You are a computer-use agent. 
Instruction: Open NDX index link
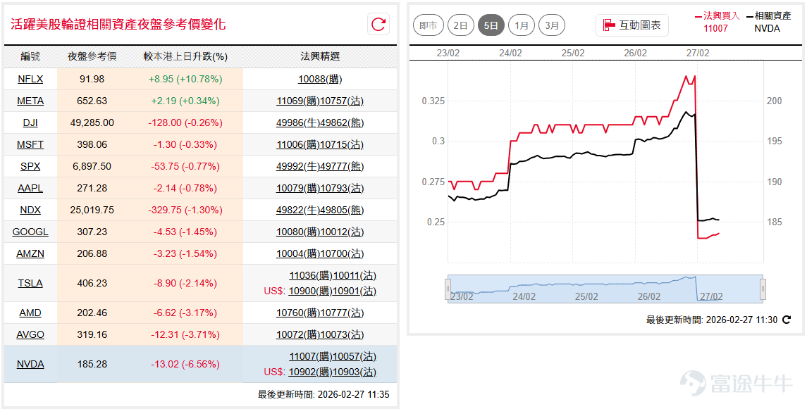(30, 210)
